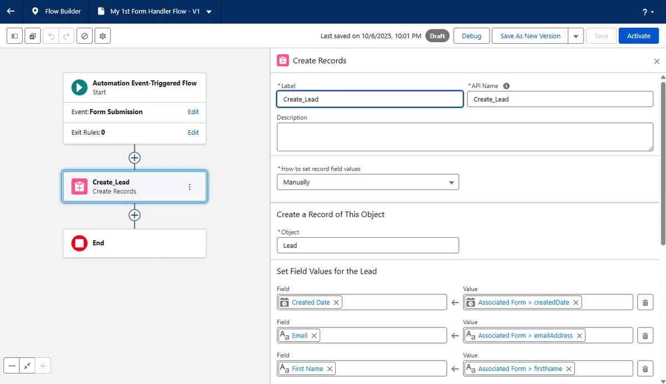Viewport: 666px width, 384px height.
Task: Click the Start element play icon
Action: [79, 87]
